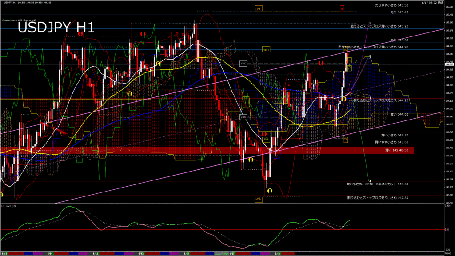This screenshot has width=455, height=256.
Task: Select the 6/12 date marker
Action: [96, 254]
